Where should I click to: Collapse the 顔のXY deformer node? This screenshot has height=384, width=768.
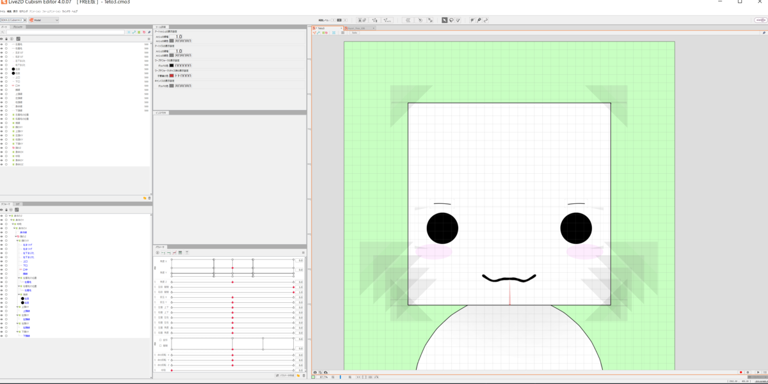coord(17,240)
